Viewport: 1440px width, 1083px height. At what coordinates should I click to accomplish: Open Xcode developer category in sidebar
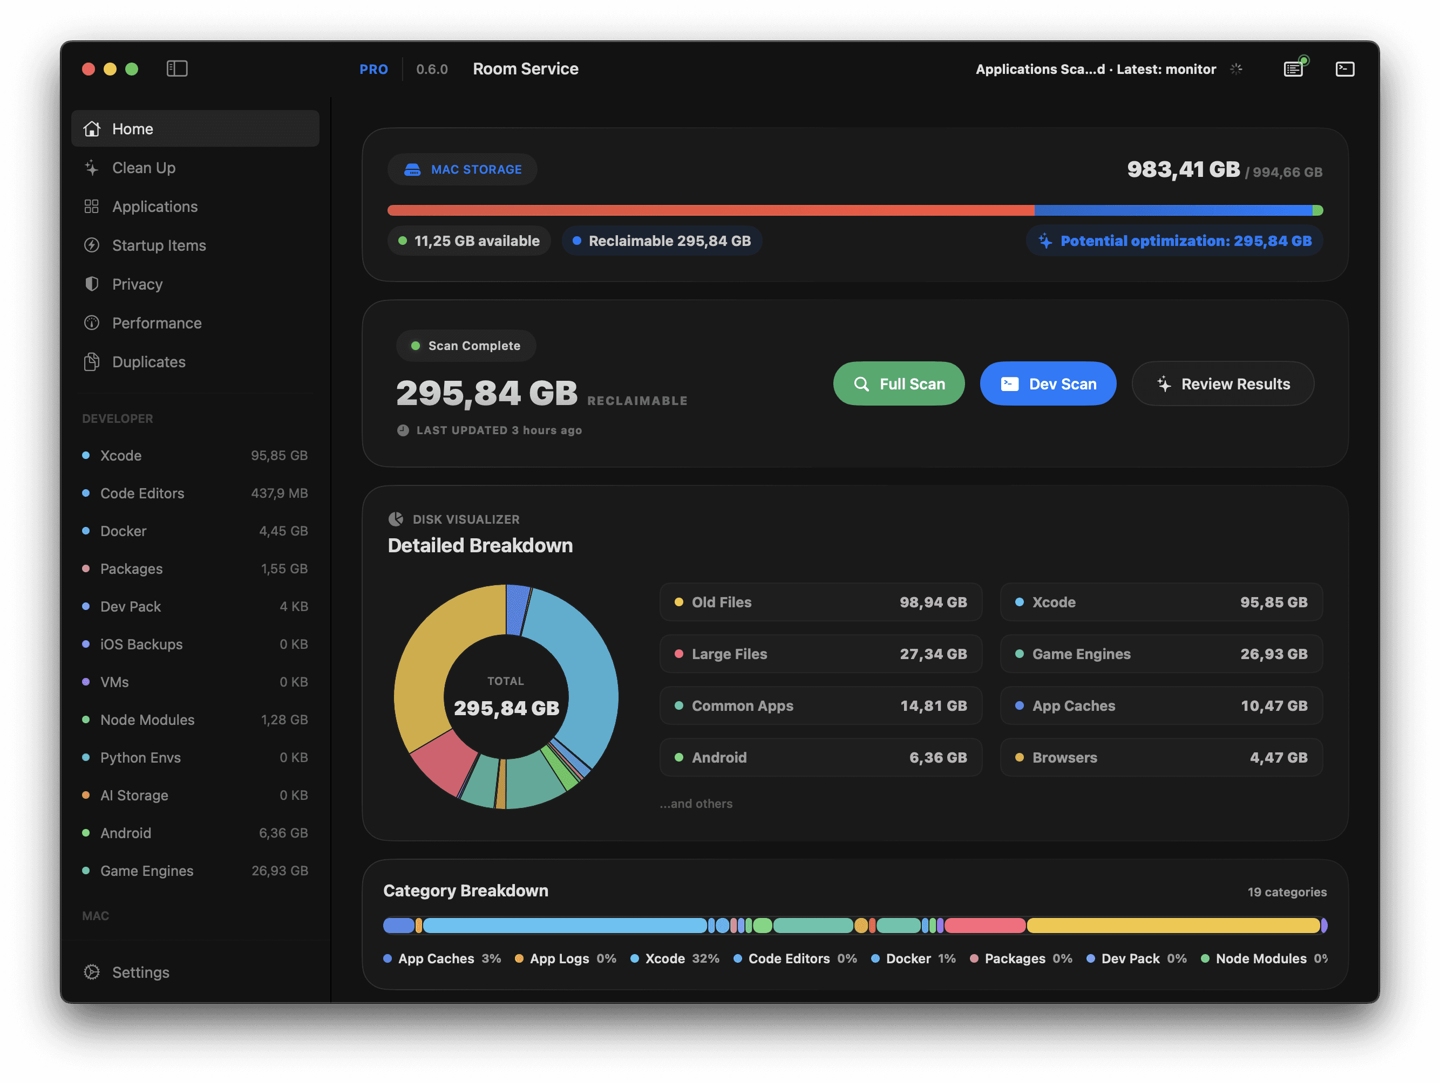[x=121, y=455]
